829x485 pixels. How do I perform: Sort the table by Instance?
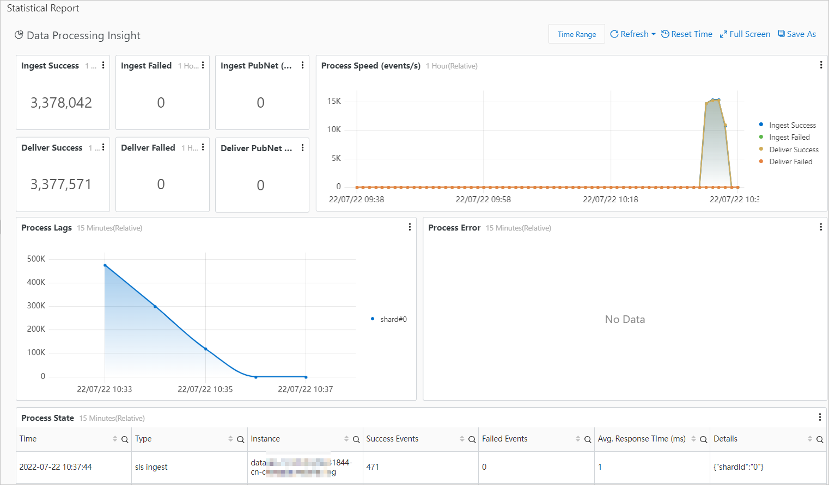pos(346,439)
